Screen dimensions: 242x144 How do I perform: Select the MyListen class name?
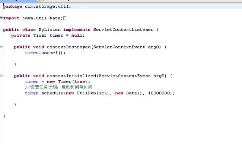click(50, 30)
